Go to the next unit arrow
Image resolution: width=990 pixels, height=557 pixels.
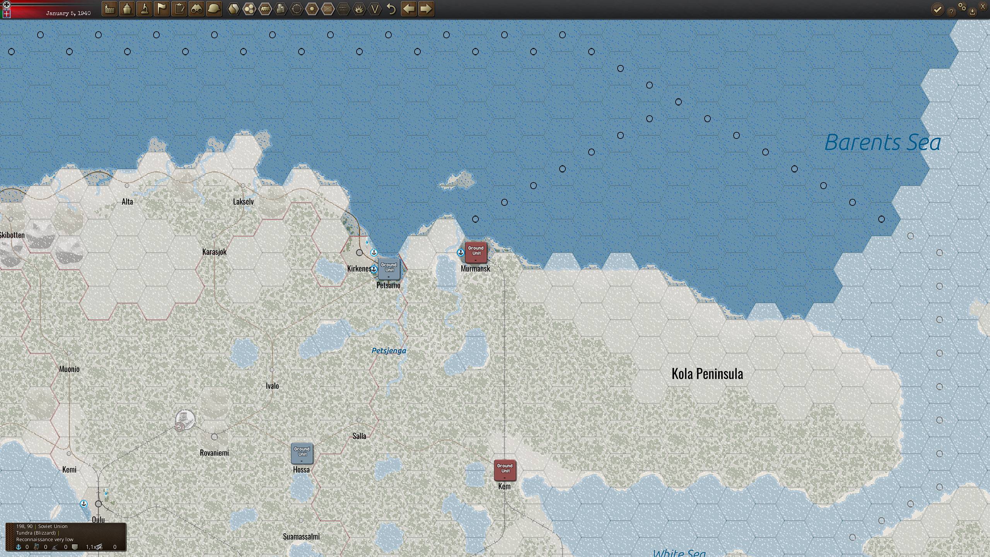coord(426,9)
